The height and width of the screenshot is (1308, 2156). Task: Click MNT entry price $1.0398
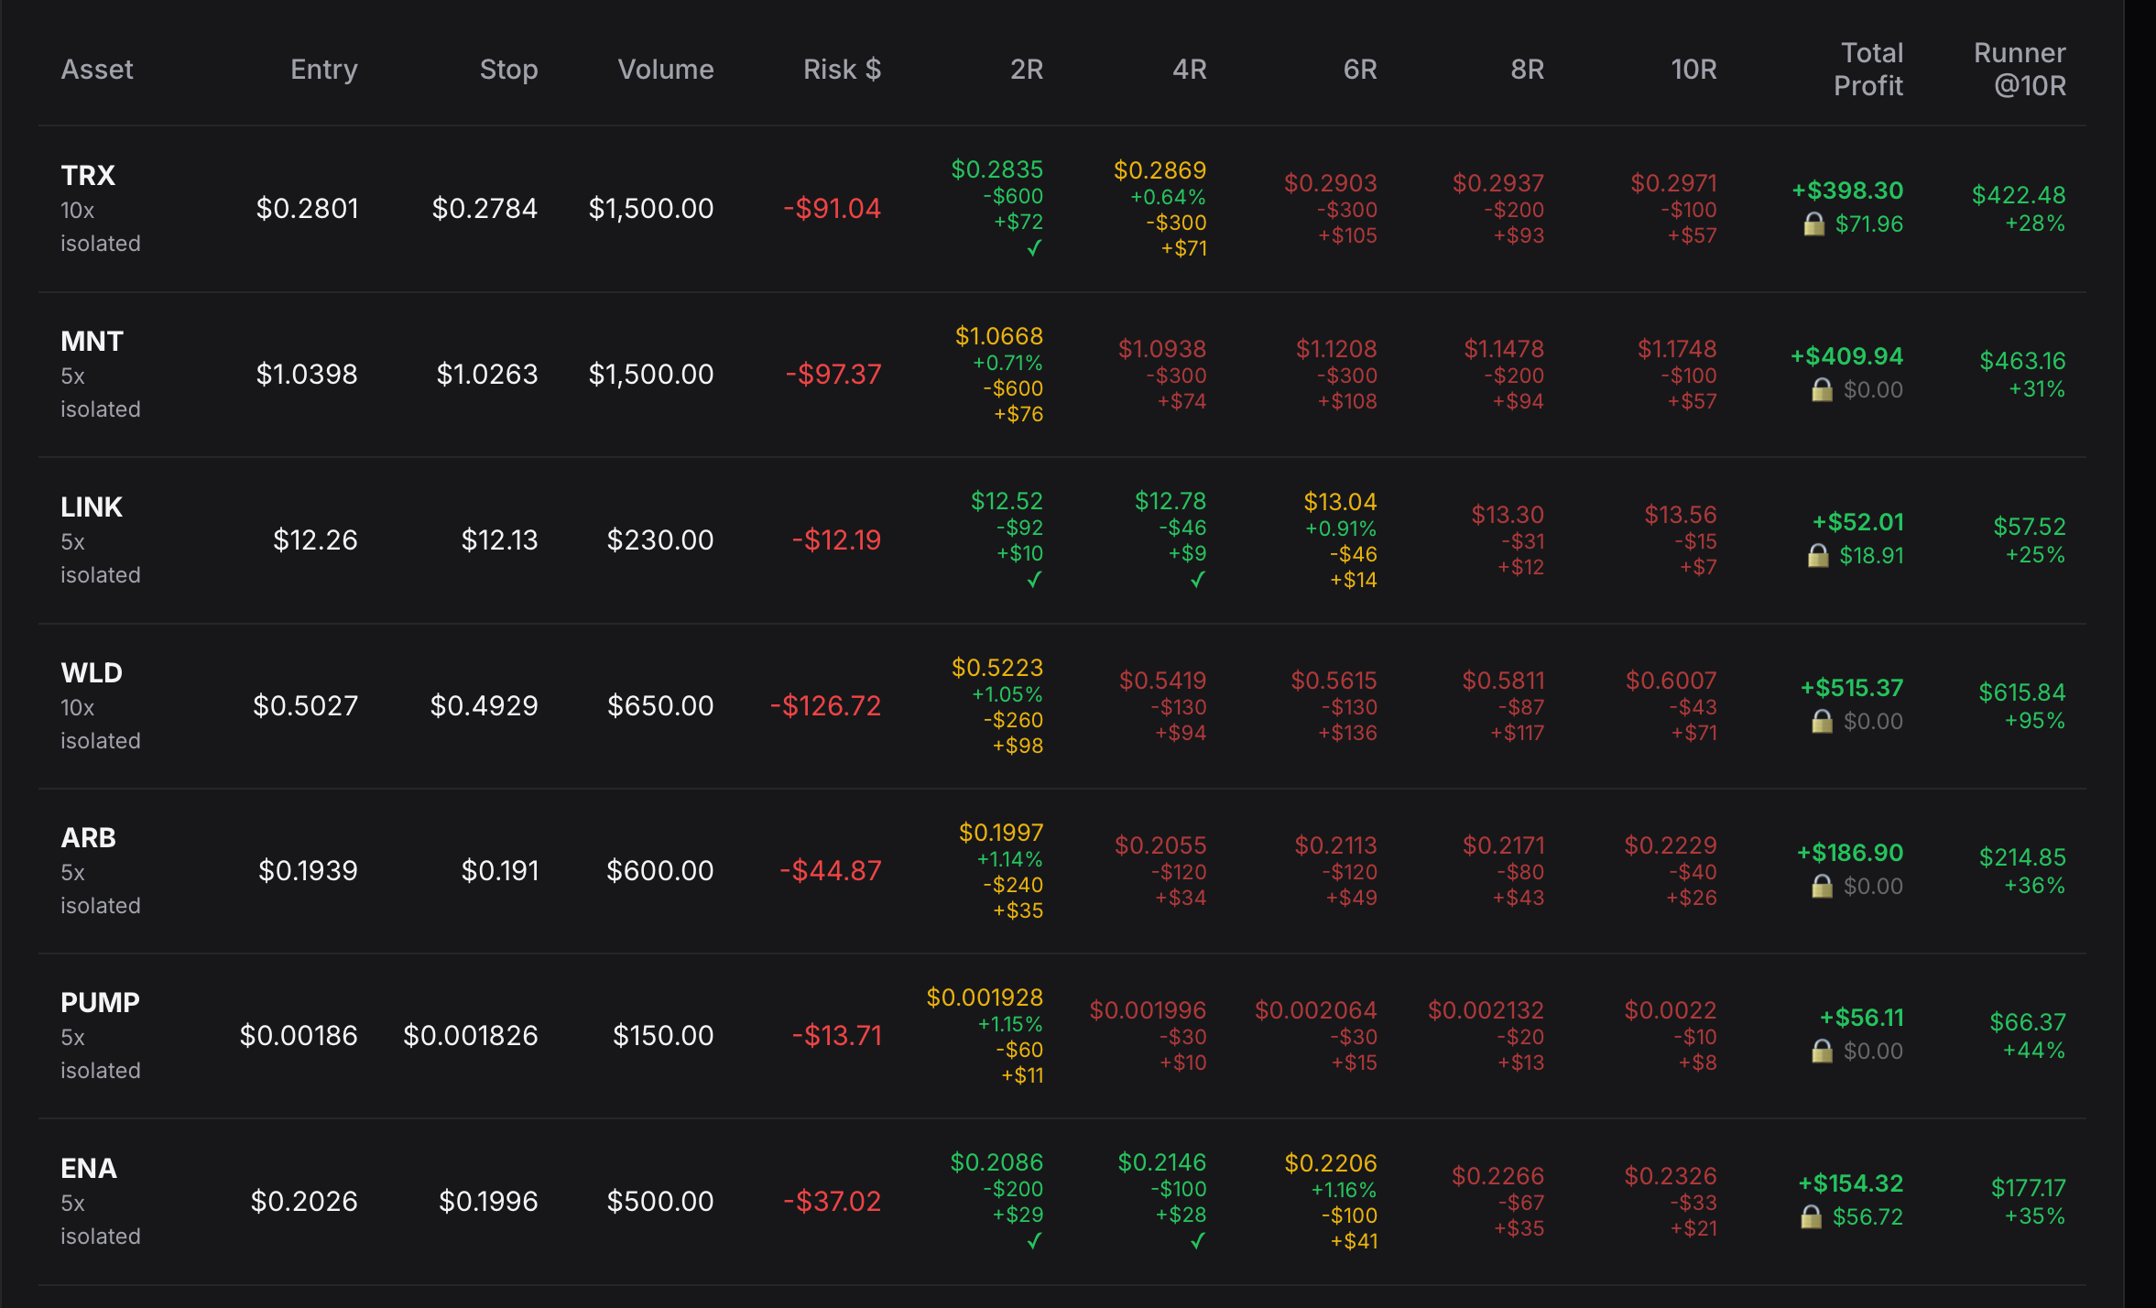pos(307,375)
